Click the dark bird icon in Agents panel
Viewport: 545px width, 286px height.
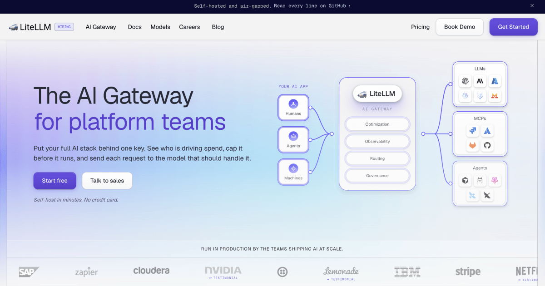(487, 195)
